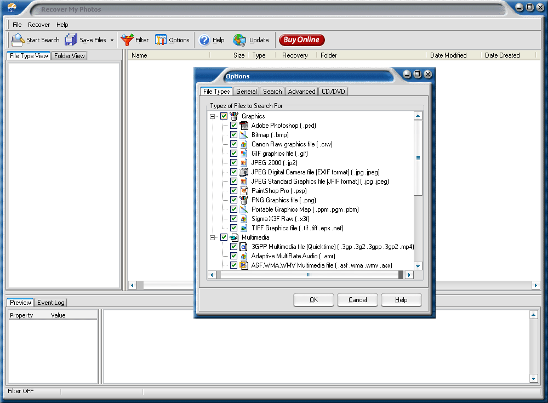
Task: Switch to the Search tab
Action: [272, 92]
